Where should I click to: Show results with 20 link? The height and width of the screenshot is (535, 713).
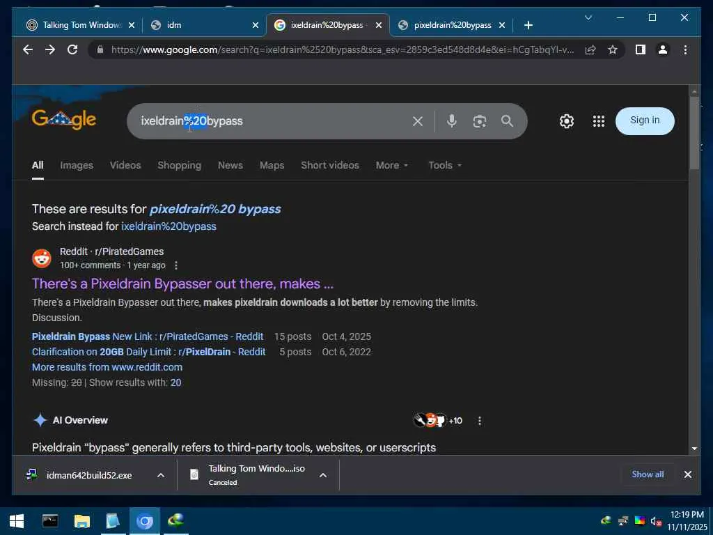(175, 382)
